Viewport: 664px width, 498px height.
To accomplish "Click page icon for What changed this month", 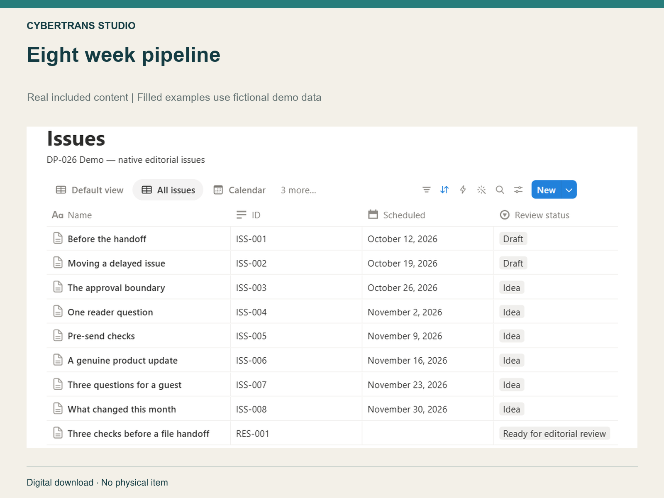I will [x=58, y=409].
